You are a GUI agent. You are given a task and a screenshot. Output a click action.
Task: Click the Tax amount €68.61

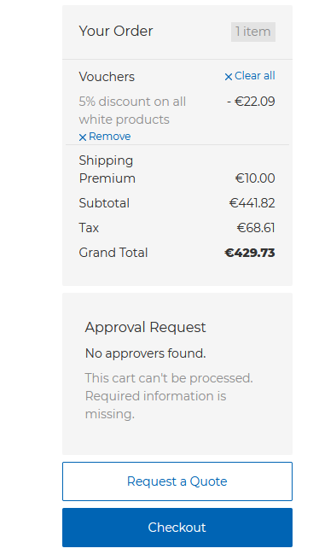click(x=256, y=228)
